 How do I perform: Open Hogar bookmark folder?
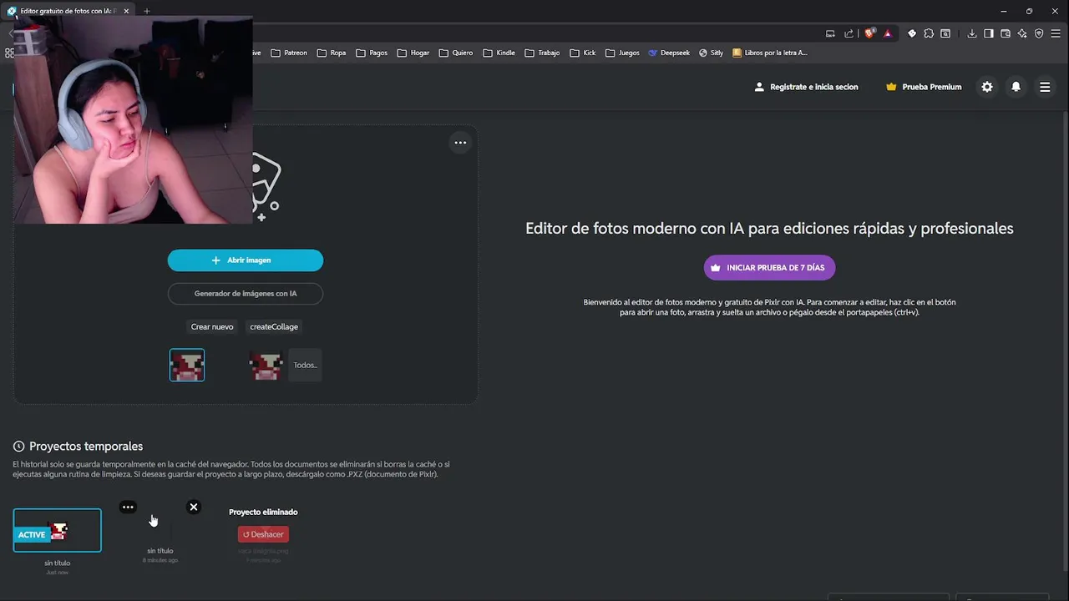click(x=413, y=53)
